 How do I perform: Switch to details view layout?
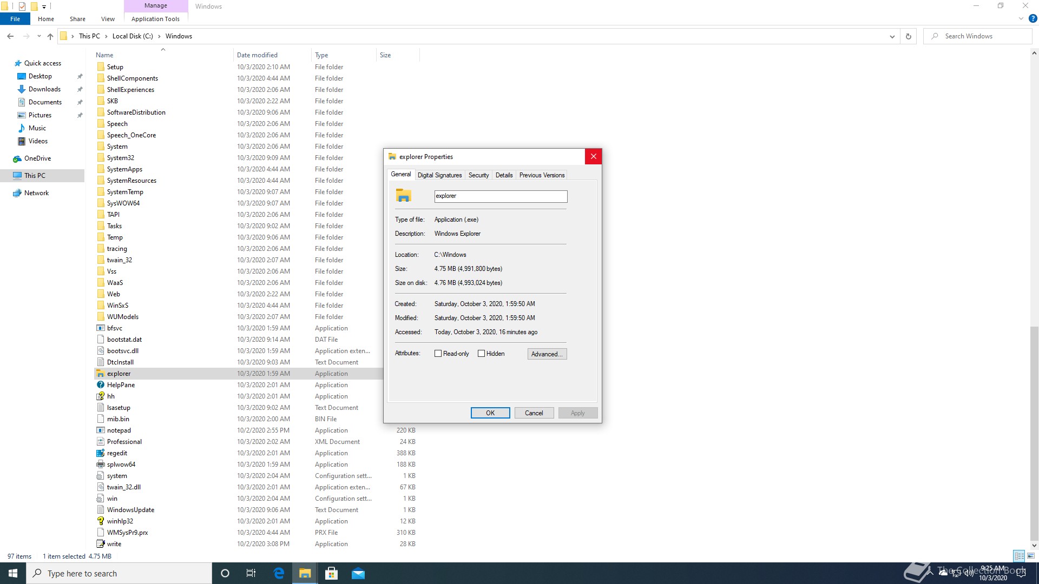(1020, 556)
